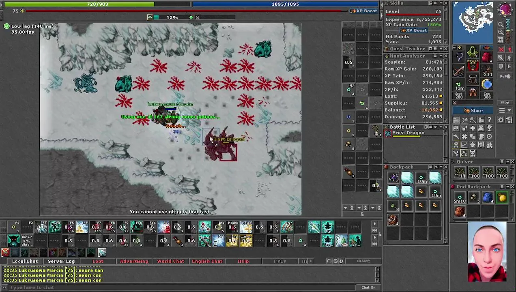Image resolution: width=516 pixels, height=292 pixels.
Task: Click the top bar XP Boost button
Action: [x=364, y=11]
